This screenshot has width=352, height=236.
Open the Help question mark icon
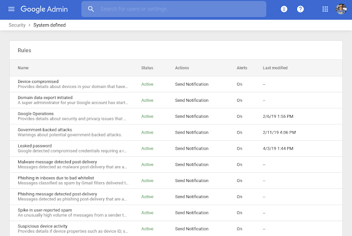(x=300, y=9)
